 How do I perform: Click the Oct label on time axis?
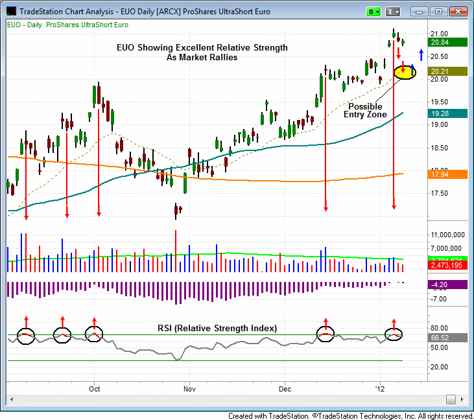[94, 389]
